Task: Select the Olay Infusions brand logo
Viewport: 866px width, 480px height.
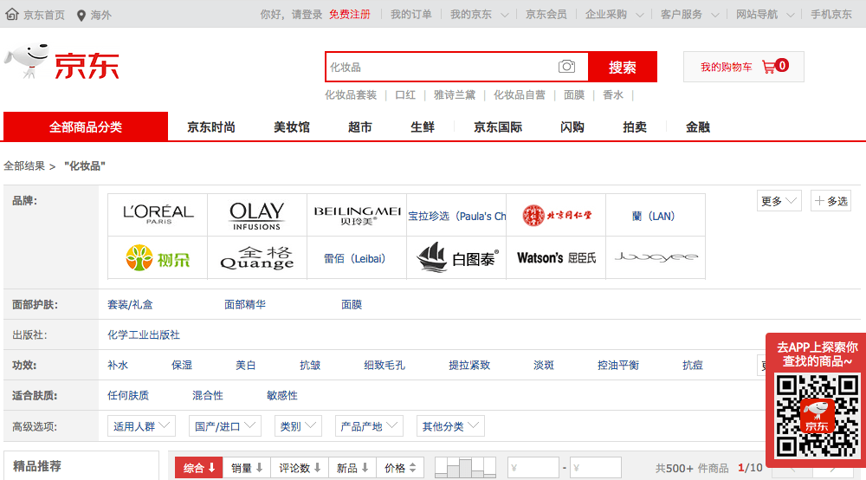Action: (x=257, y=215)
